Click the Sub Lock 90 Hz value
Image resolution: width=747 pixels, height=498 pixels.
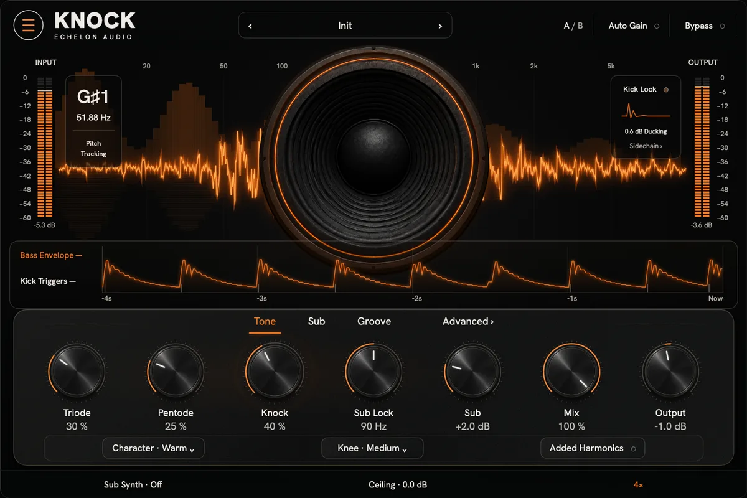(374, 426)
